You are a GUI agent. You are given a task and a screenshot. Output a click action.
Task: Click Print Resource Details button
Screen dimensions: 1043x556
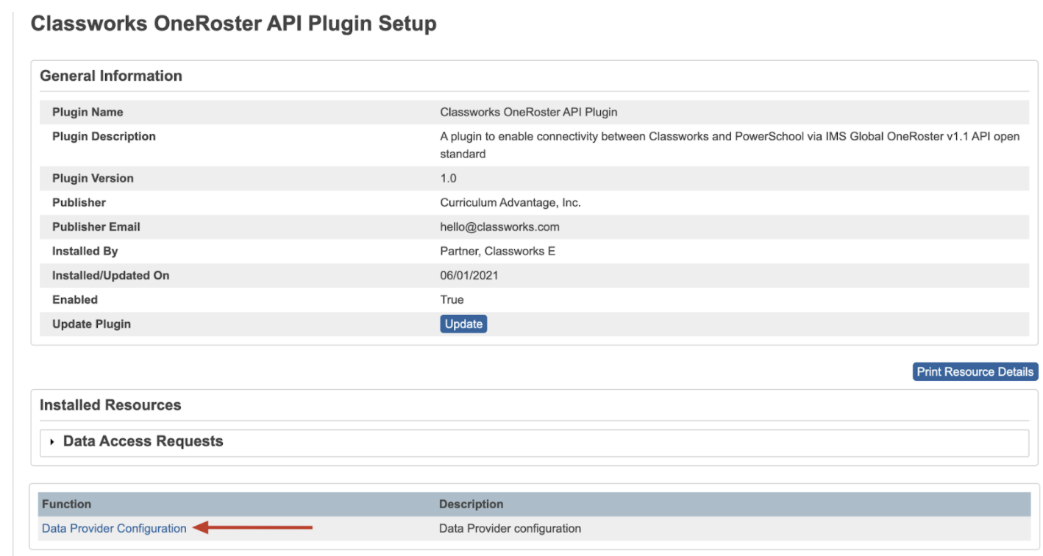975,371
